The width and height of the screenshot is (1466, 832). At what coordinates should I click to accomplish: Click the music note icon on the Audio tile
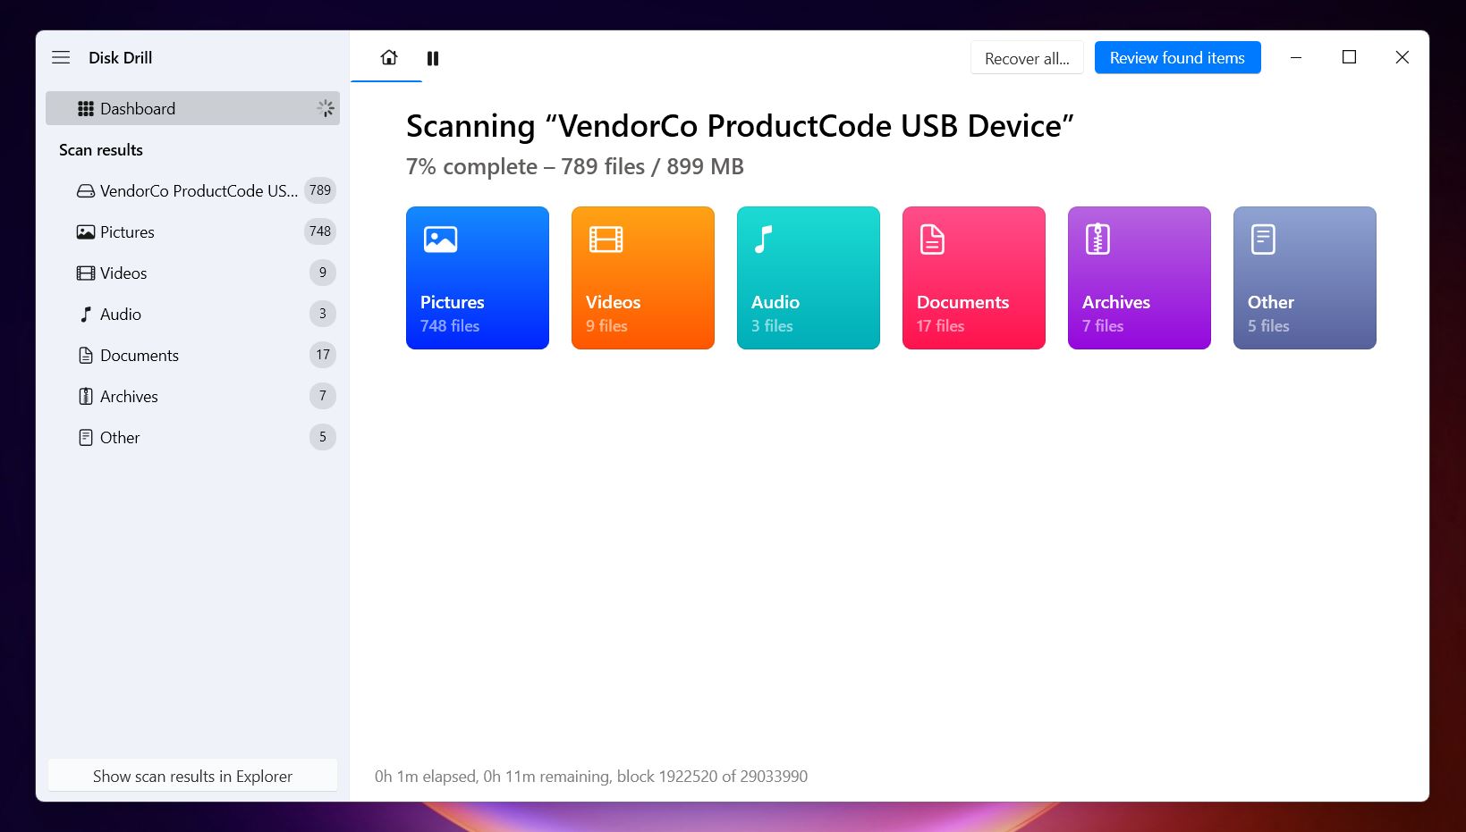pyautogui.click(x=763, y=240)
